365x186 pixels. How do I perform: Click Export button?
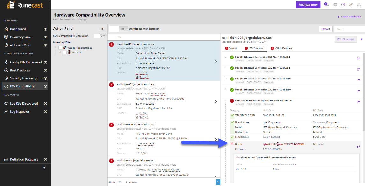[x=326, y=29]
